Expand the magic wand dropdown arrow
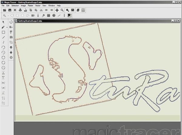This screenshot has width=182, height=135. click(8, 15)
